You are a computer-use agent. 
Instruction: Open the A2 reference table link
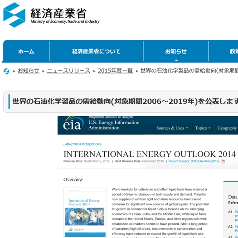(236, 228)
